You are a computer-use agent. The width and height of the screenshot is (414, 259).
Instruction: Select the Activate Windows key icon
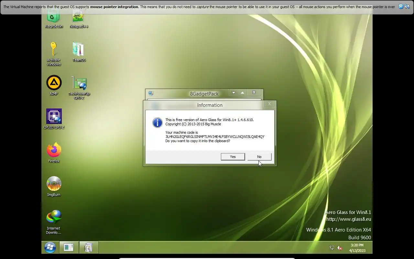(x=54, y=54)
